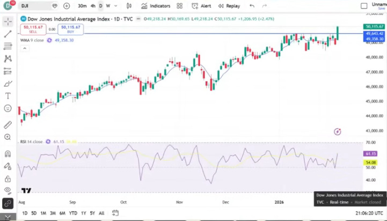Collapse the indicator legend chevron

pos(25,48)
